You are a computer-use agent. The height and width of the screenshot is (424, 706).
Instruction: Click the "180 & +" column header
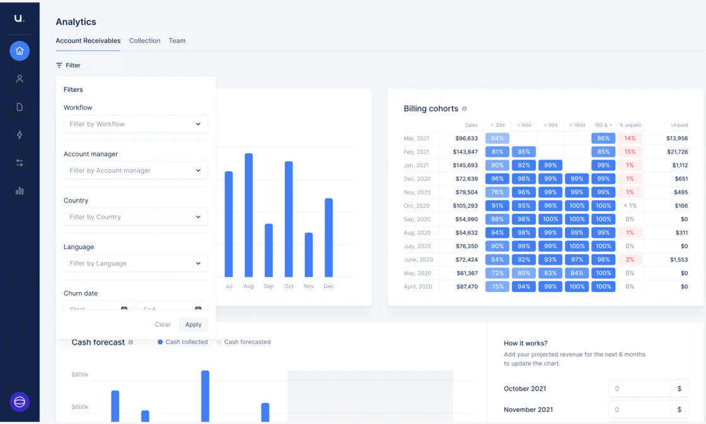click(603, 125)
